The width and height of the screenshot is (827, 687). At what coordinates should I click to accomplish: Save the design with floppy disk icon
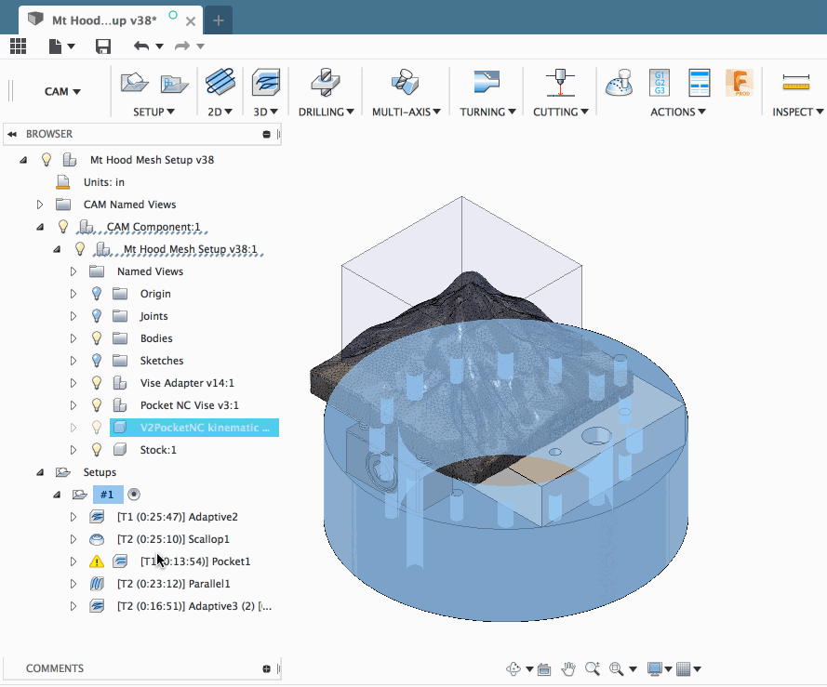[103, 46]
